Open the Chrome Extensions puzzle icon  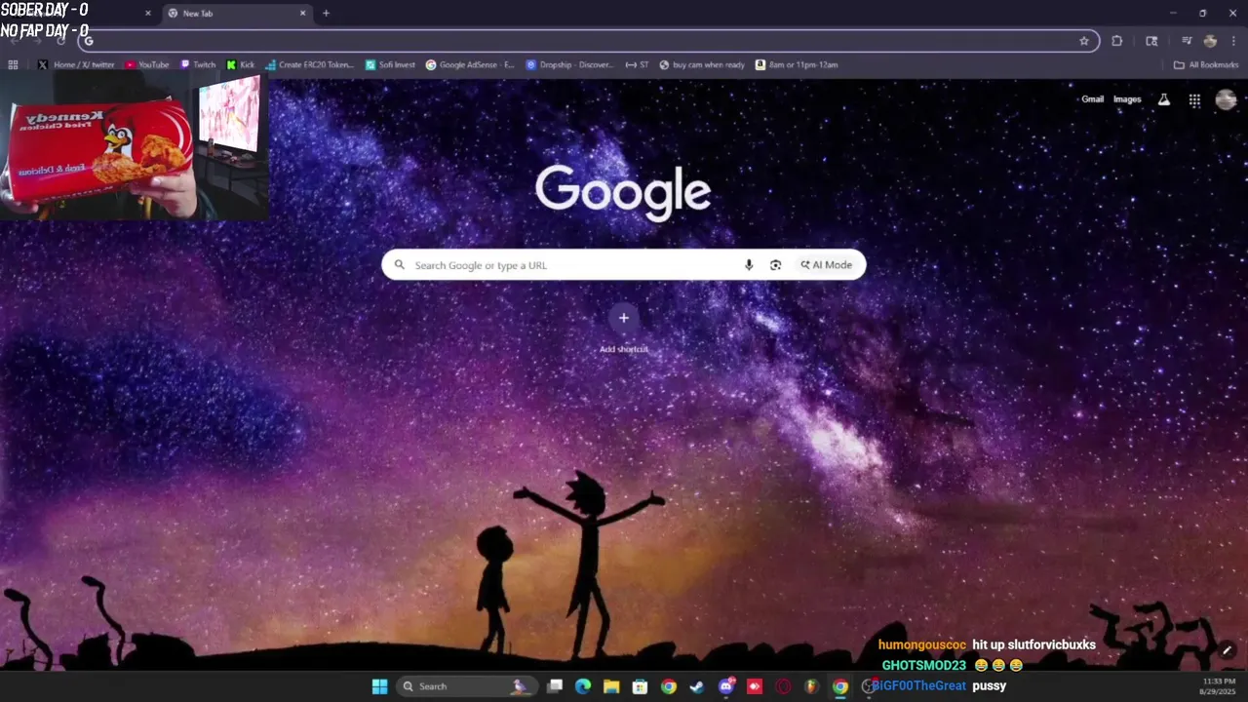1117,41
